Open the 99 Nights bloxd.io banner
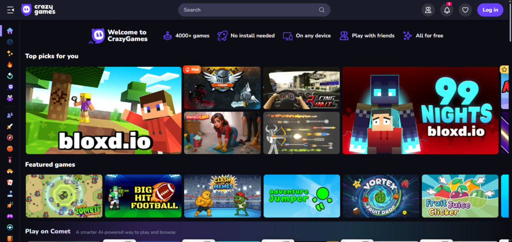This screenshot has height=242, width=512. coord(420,110)
